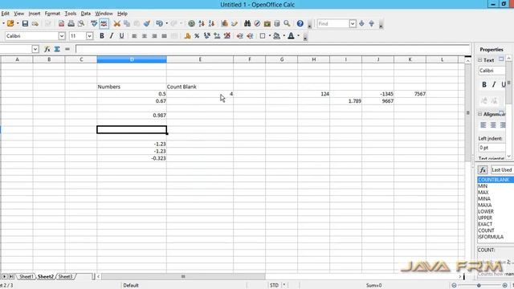Open the View menu
This screenshot has width=514, height=289.
(18, 14)
